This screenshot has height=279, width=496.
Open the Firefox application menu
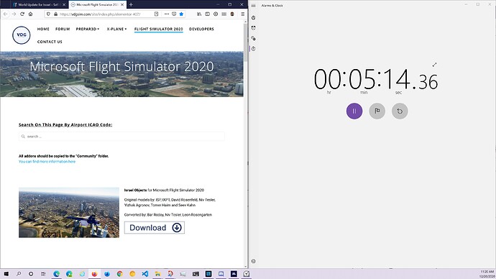[x=243, y=14]
